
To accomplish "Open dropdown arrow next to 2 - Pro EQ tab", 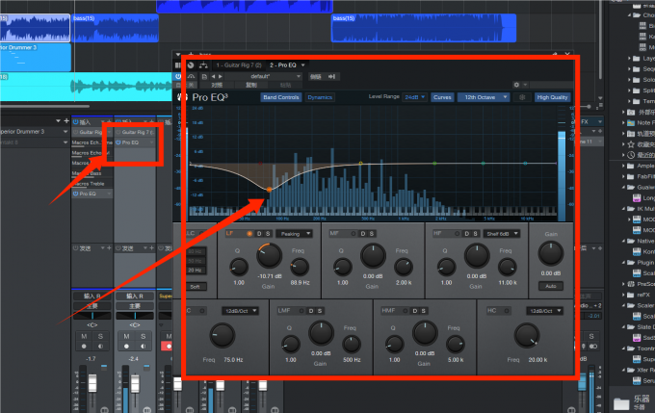I will point(303,65).
